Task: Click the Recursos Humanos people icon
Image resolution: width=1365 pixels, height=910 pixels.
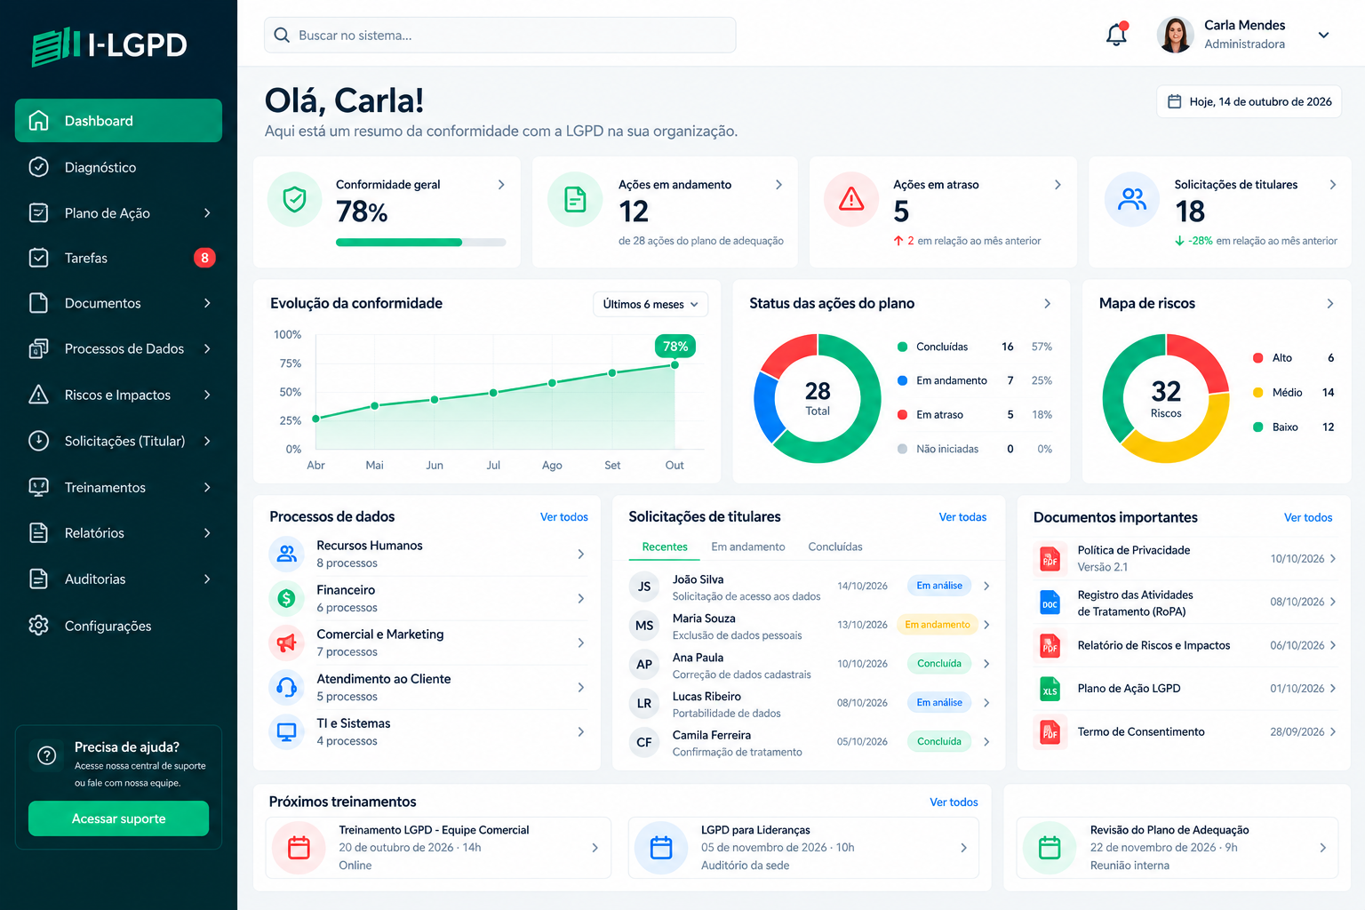Action: pos(287,554)
